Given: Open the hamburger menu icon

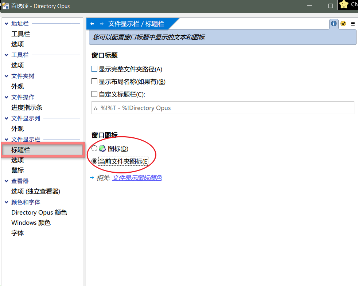Looking at the screenshot, I should [353, 24].
